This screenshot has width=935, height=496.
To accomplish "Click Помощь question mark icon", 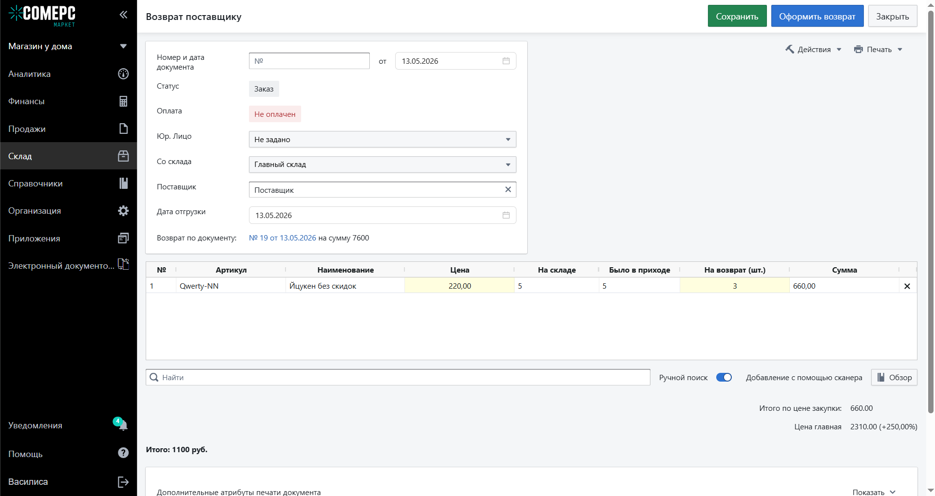I will [x=123, y=453].
